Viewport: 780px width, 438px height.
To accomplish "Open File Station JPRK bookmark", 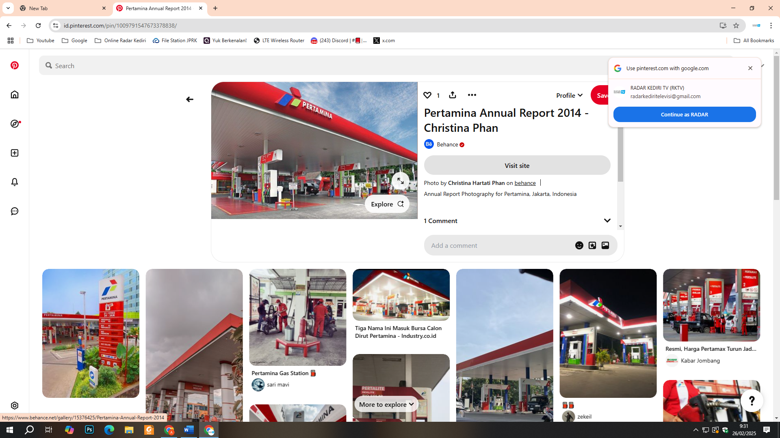I will 175,41.
